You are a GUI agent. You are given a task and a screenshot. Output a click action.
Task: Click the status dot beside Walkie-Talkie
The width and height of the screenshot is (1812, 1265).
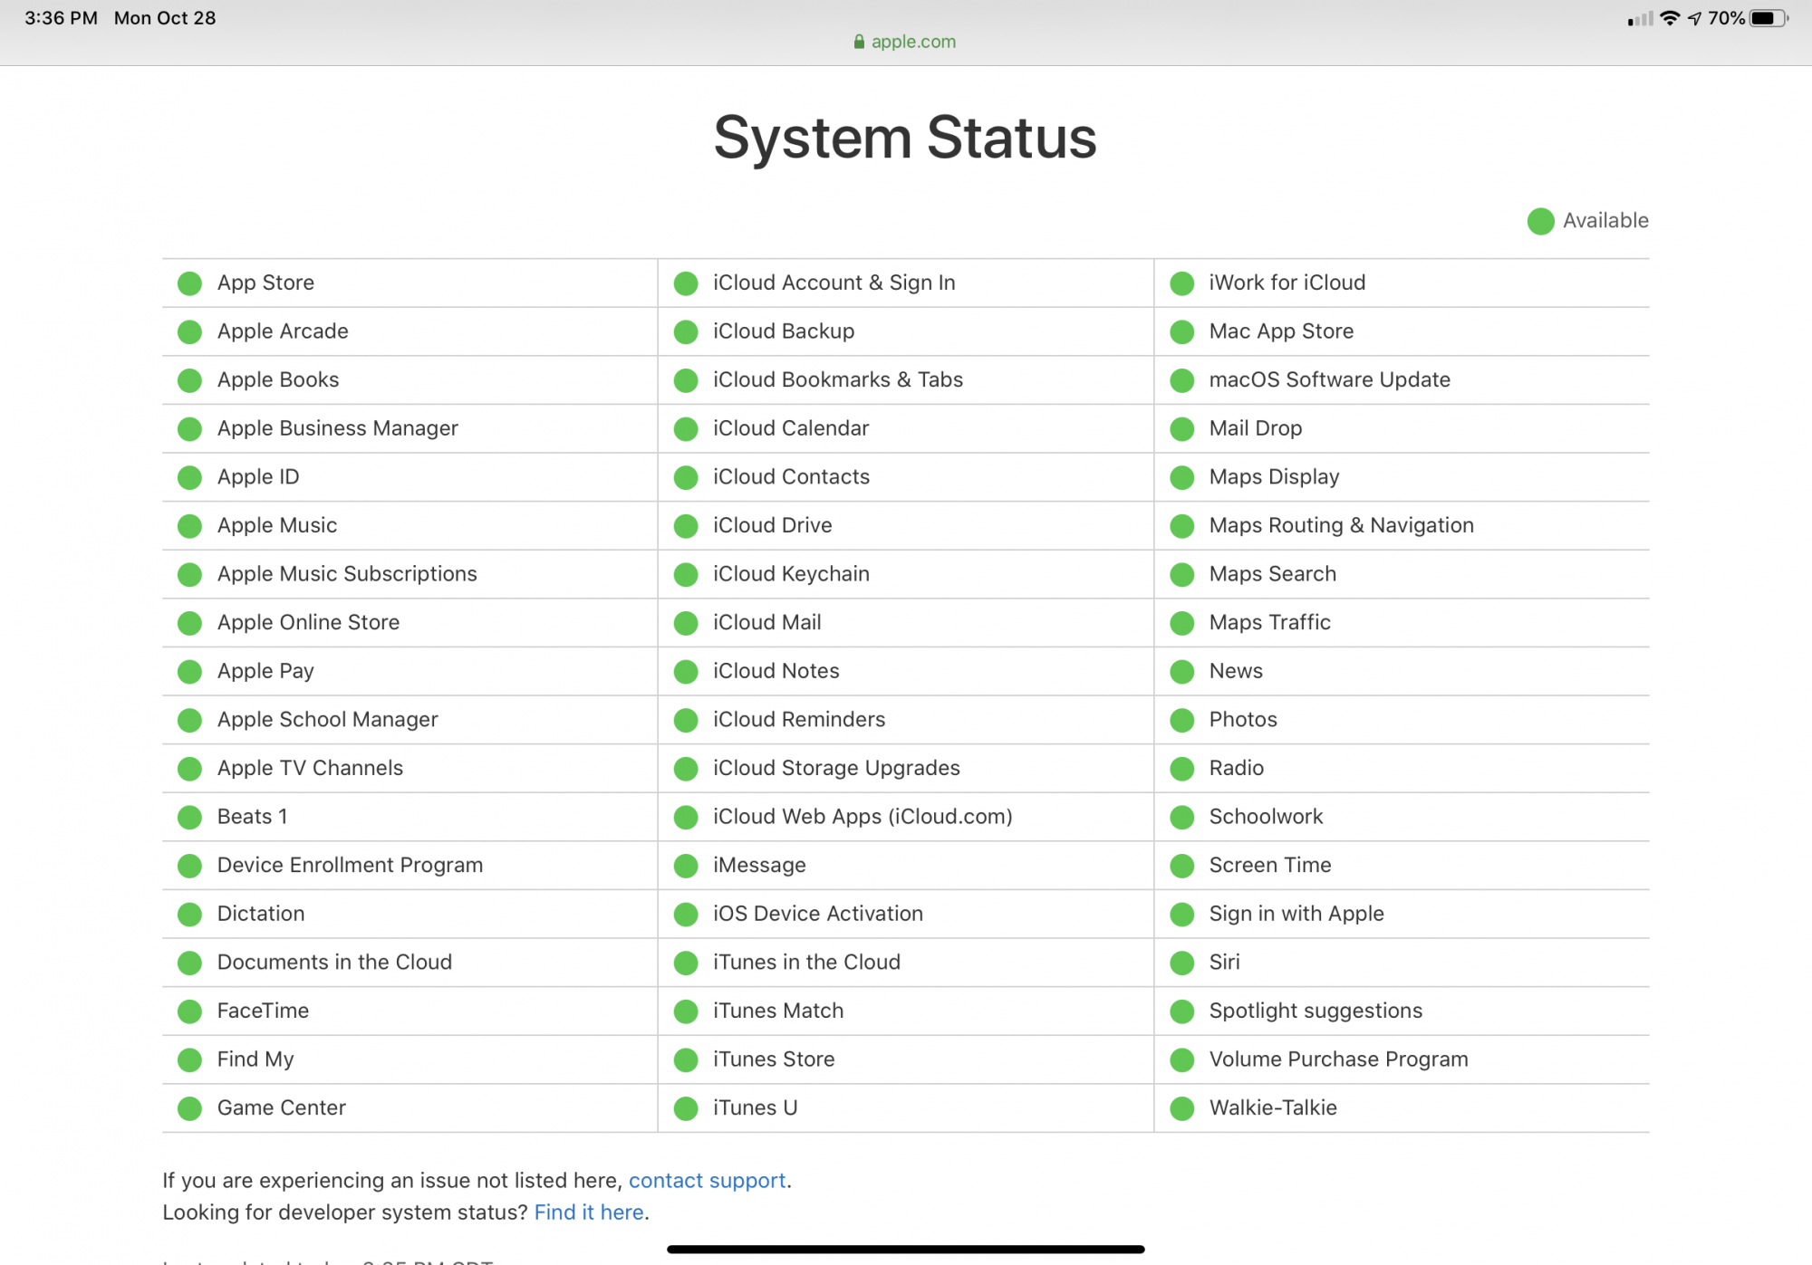coord(1181,1108)
